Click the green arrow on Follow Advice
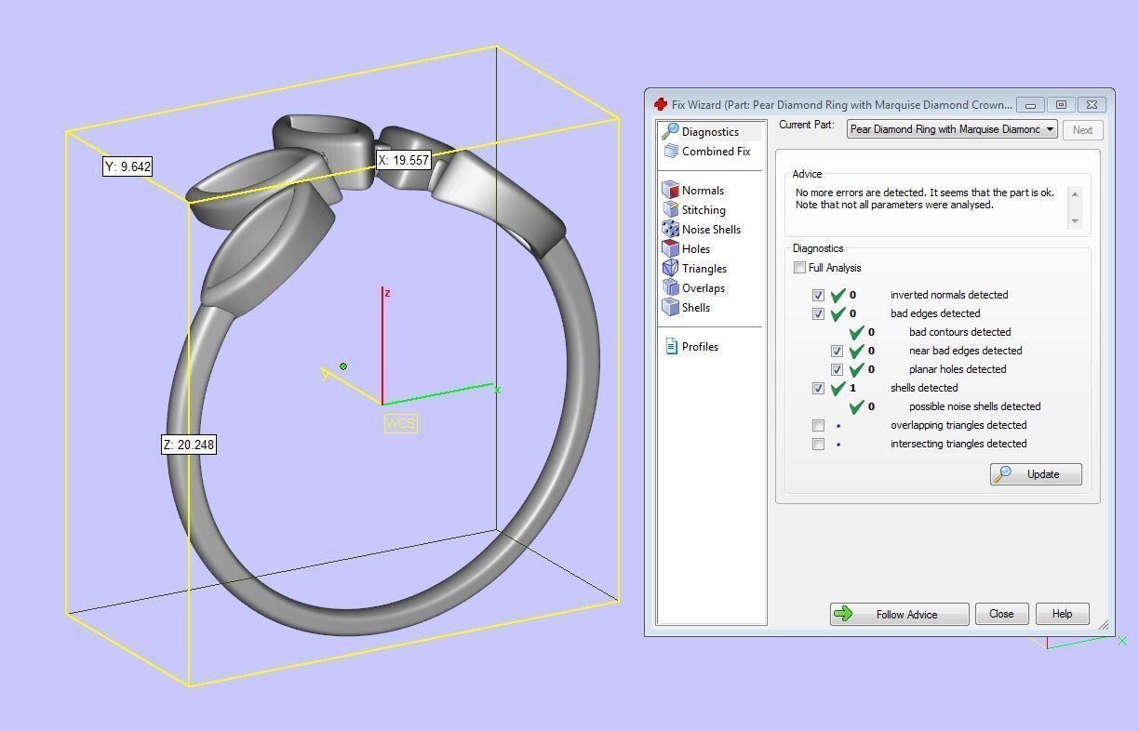This screenshot has height=731, width=1139. pos(844,614)
